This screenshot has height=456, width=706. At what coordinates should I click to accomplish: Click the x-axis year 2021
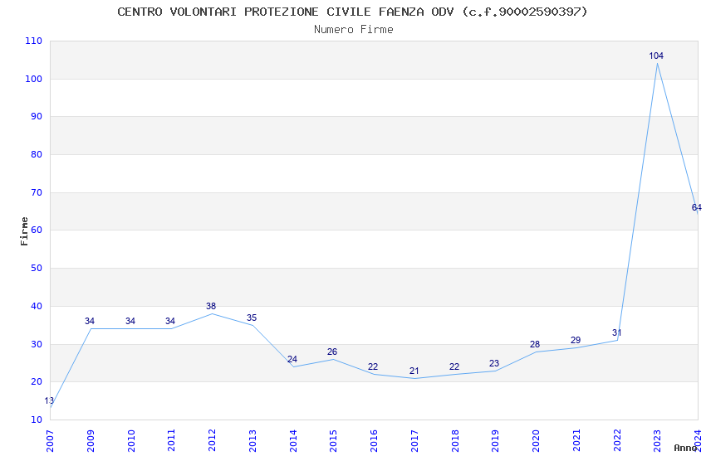coord(576,441)
